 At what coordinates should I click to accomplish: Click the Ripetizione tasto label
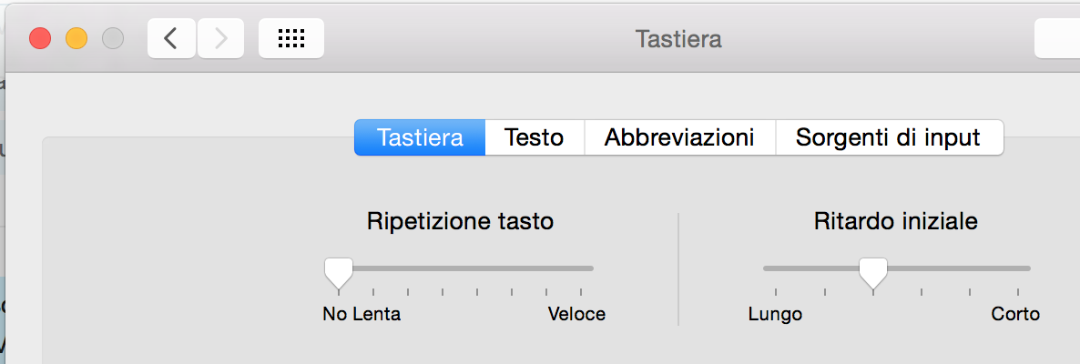point(460,222)
